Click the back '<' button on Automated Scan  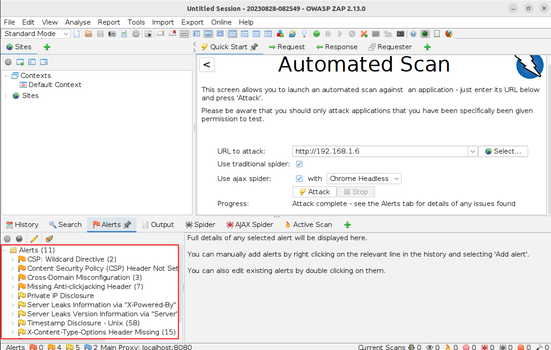pos(207,65)
